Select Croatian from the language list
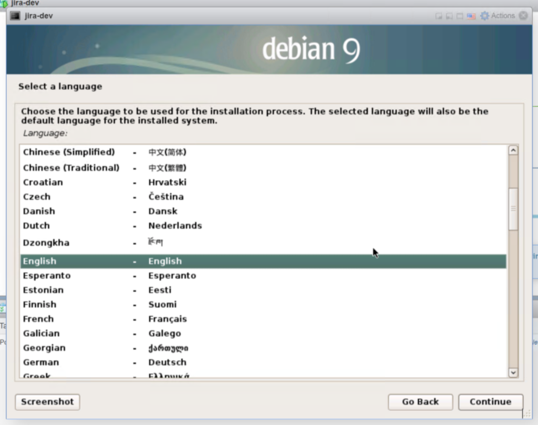The width and height of the screenshot is (538, 425). pos(263,182)
